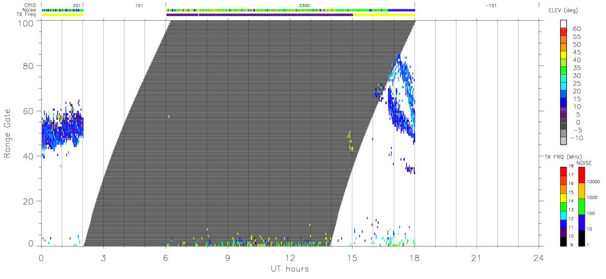Click the Range Gate axis title
The height and width of the screenshot is (279, 606).
8,133
